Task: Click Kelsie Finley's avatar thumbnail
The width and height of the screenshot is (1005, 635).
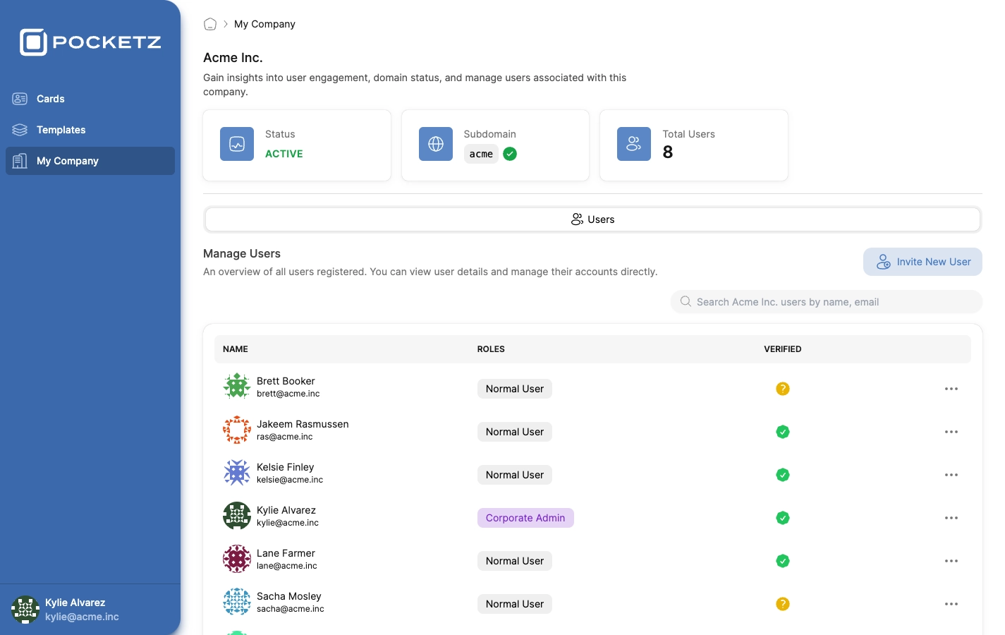Action: point(237,473)
